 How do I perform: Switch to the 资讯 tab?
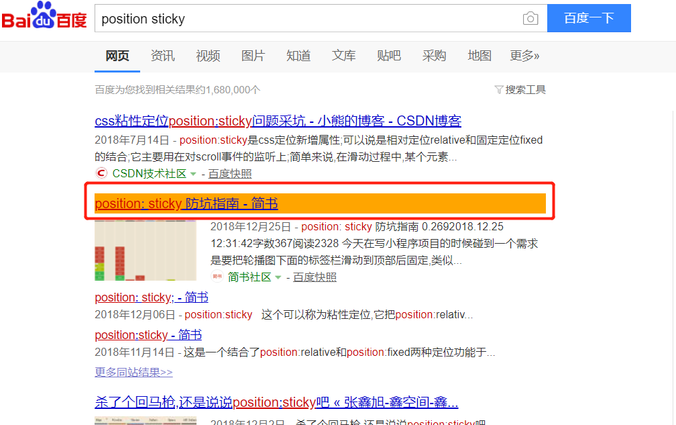pyautogui.click(x=162, y=56)
